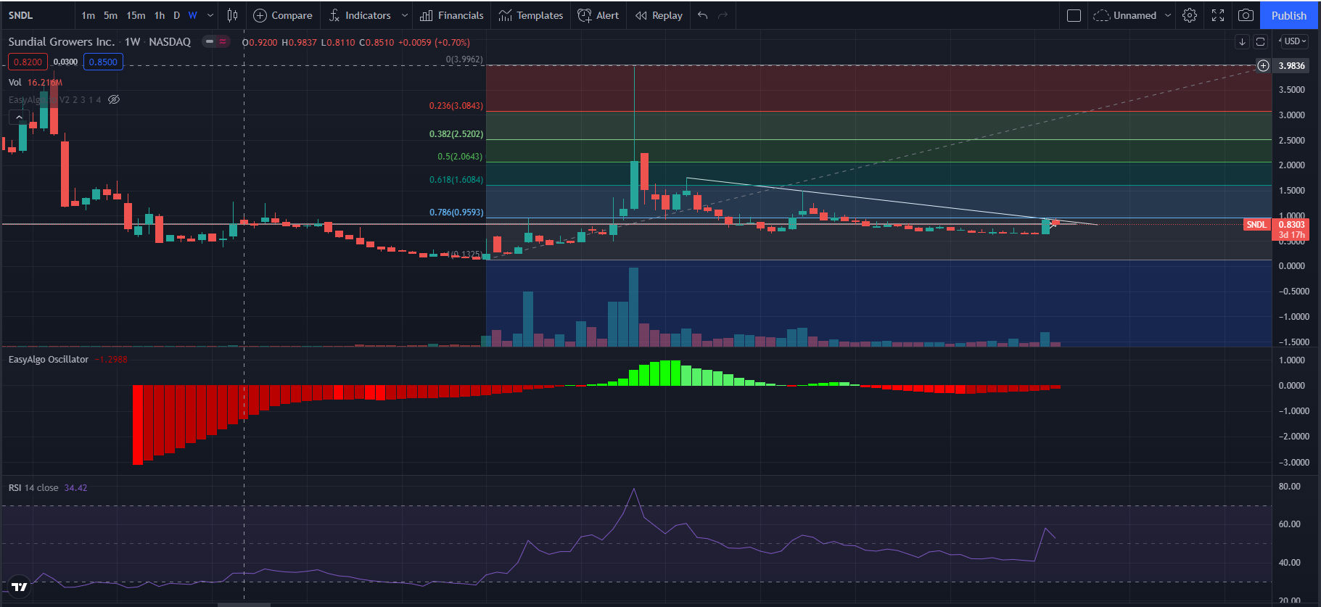This screenshot has height=607, width=1321.
Task: Select the RSI 14 close legend label
Action: click(33, 488)
